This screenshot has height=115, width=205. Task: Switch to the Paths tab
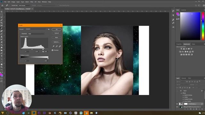tap(189, 78)
